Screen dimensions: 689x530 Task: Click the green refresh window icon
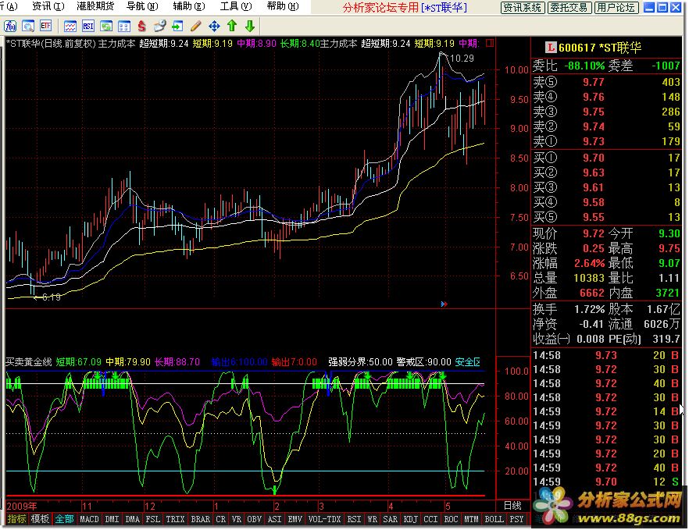pyautogui.click(x=106, y=27)
